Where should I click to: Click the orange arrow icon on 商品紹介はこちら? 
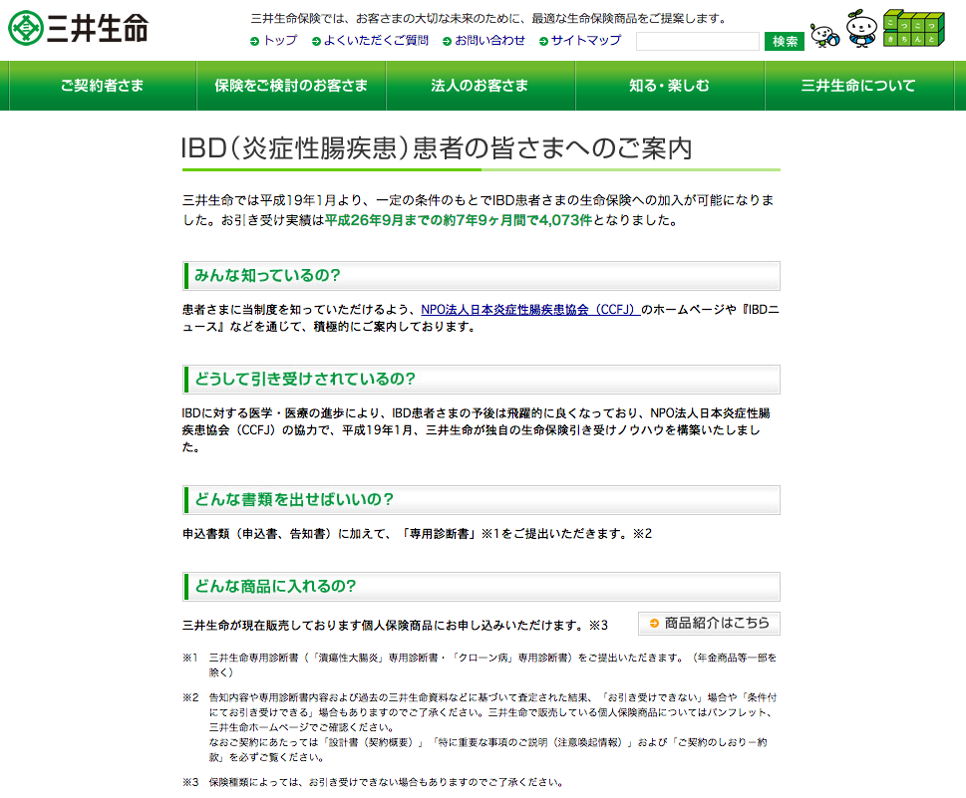[654, 623]
